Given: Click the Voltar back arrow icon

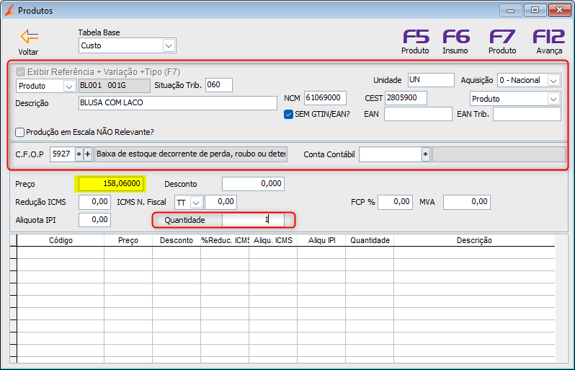Looking at the screenshot, I should [x=30, y=37].
